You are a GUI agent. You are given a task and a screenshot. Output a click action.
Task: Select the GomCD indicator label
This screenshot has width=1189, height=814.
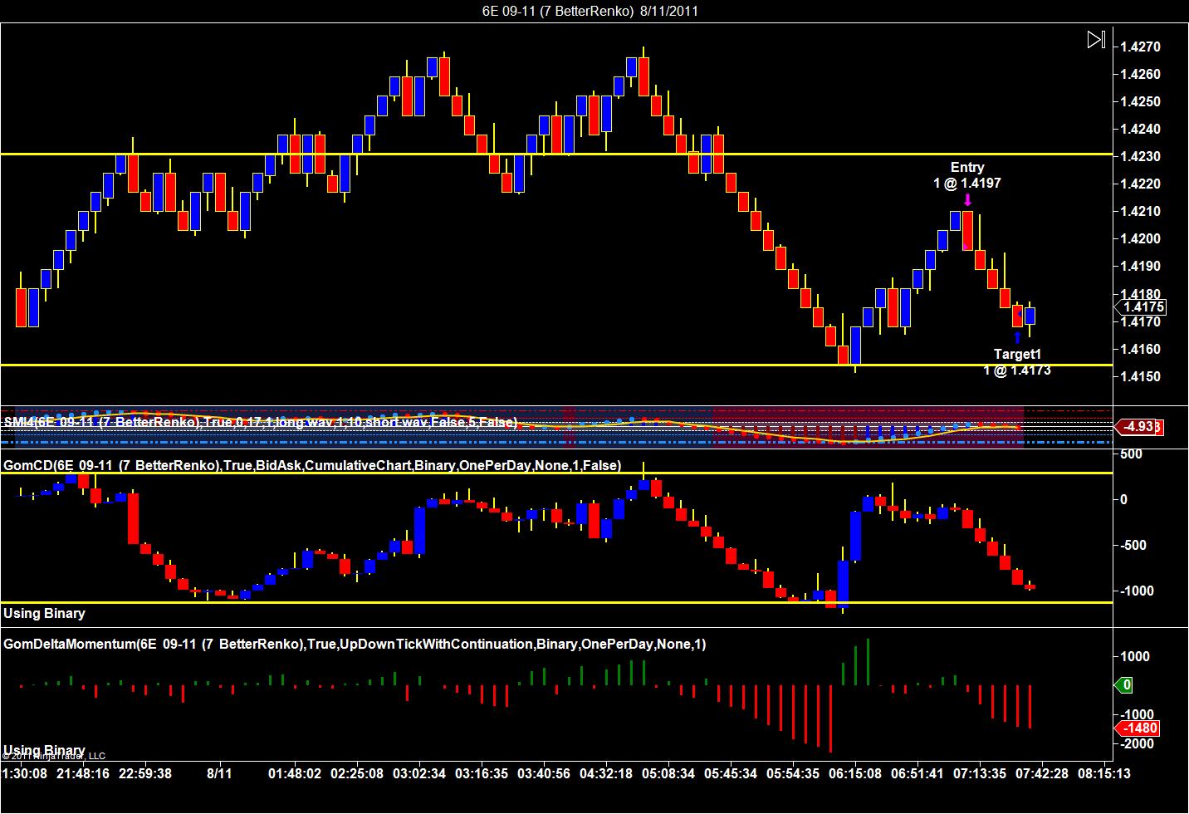pos(312,466)
